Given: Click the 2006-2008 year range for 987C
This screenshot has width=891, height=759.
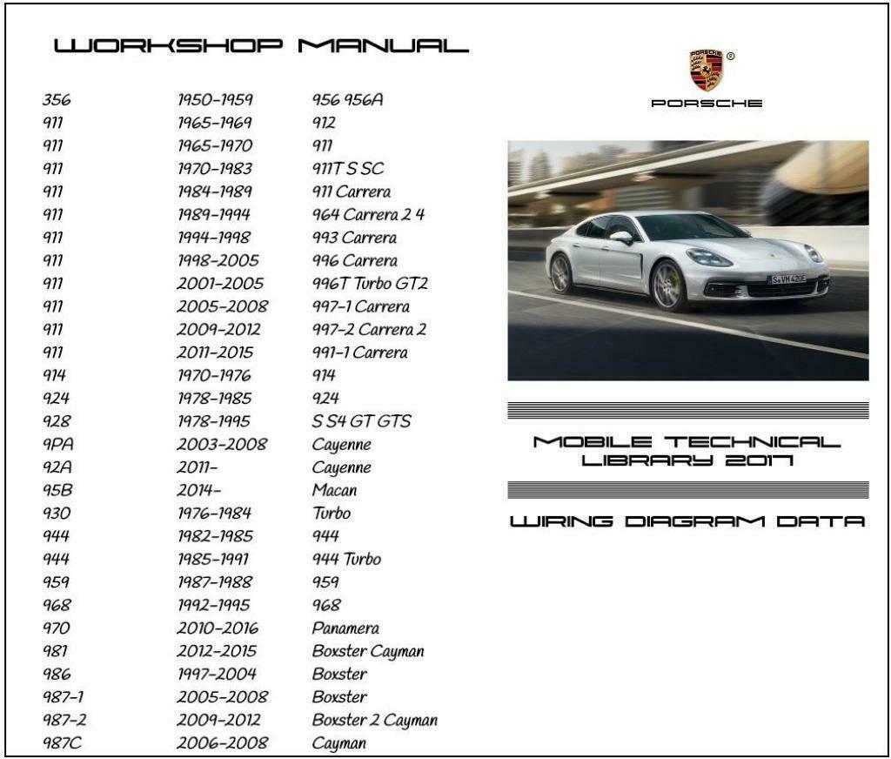Looking at the screenshot, I should tap(222, 743).
